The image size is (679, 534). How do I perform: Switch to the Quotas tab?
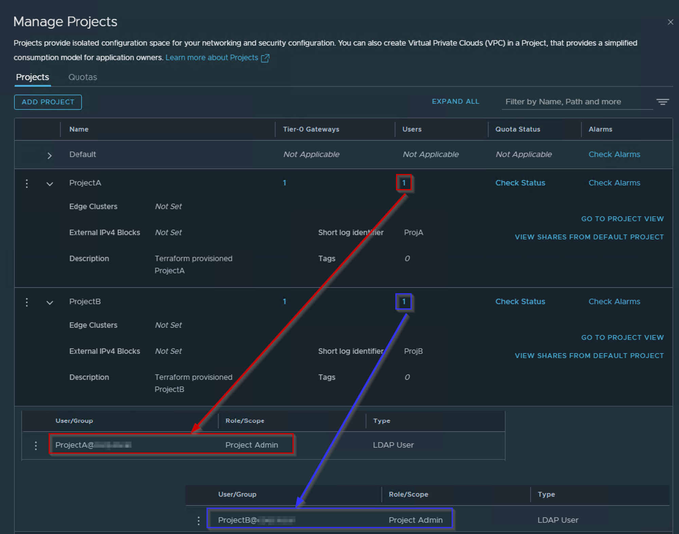[x=82, y=77]
